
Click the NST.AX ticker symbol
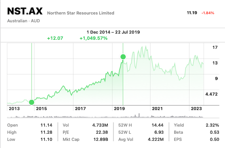25,11
